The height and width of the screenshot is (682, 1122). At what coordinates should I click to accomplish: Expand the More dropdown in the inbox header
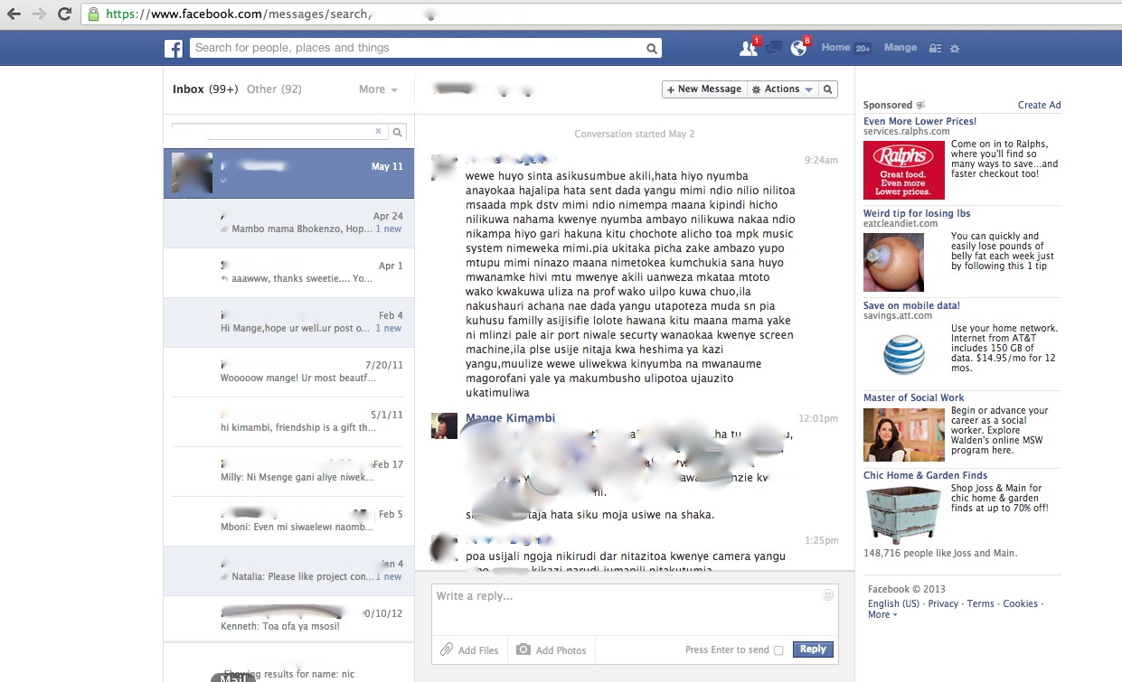click(378, 89)
